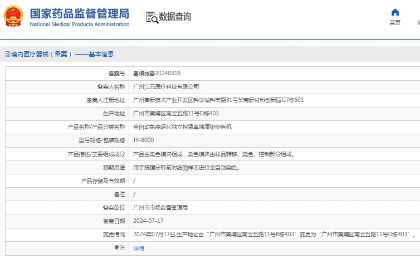420x258 pixels.
Task: Click the 预期用途 row label
Action: click(x=114, y=167)
